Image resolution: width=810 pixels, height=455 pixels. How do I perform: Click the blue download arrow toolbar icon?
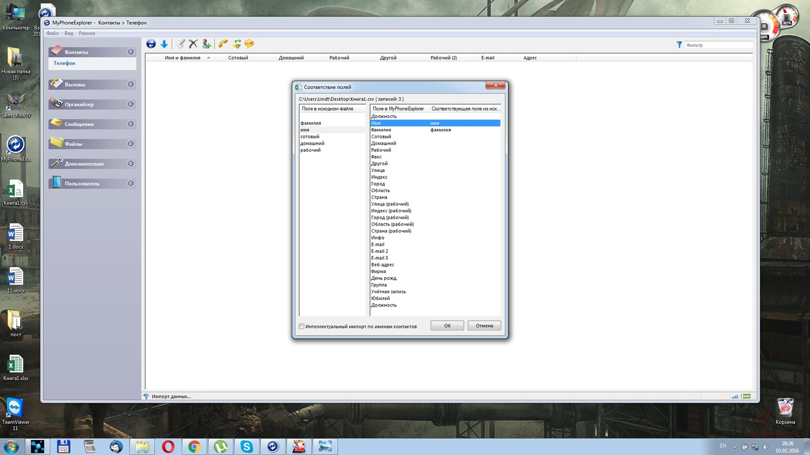point(164,44)
